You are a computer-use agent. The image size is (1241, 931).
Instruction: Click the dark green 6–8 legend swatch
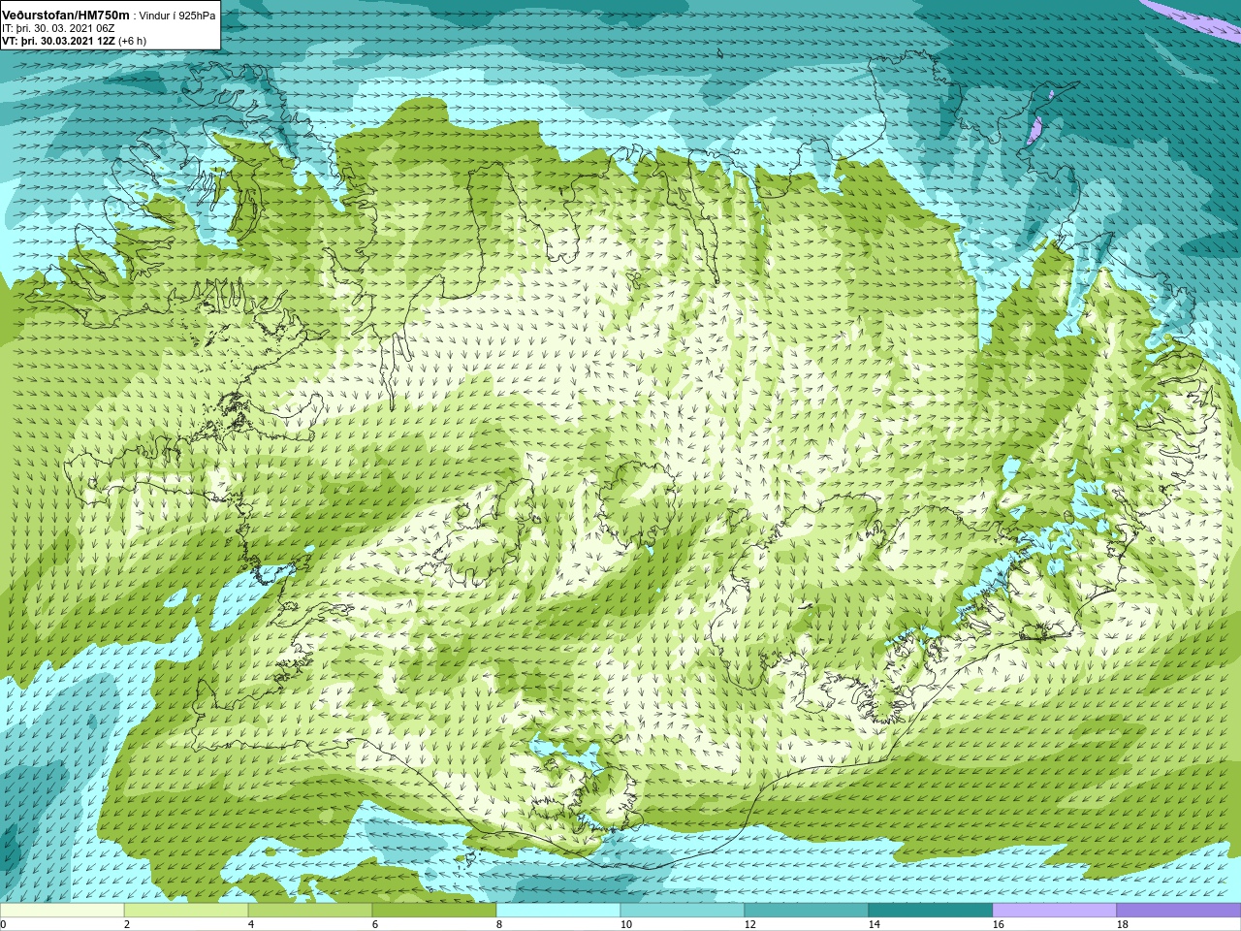point(434,911)
